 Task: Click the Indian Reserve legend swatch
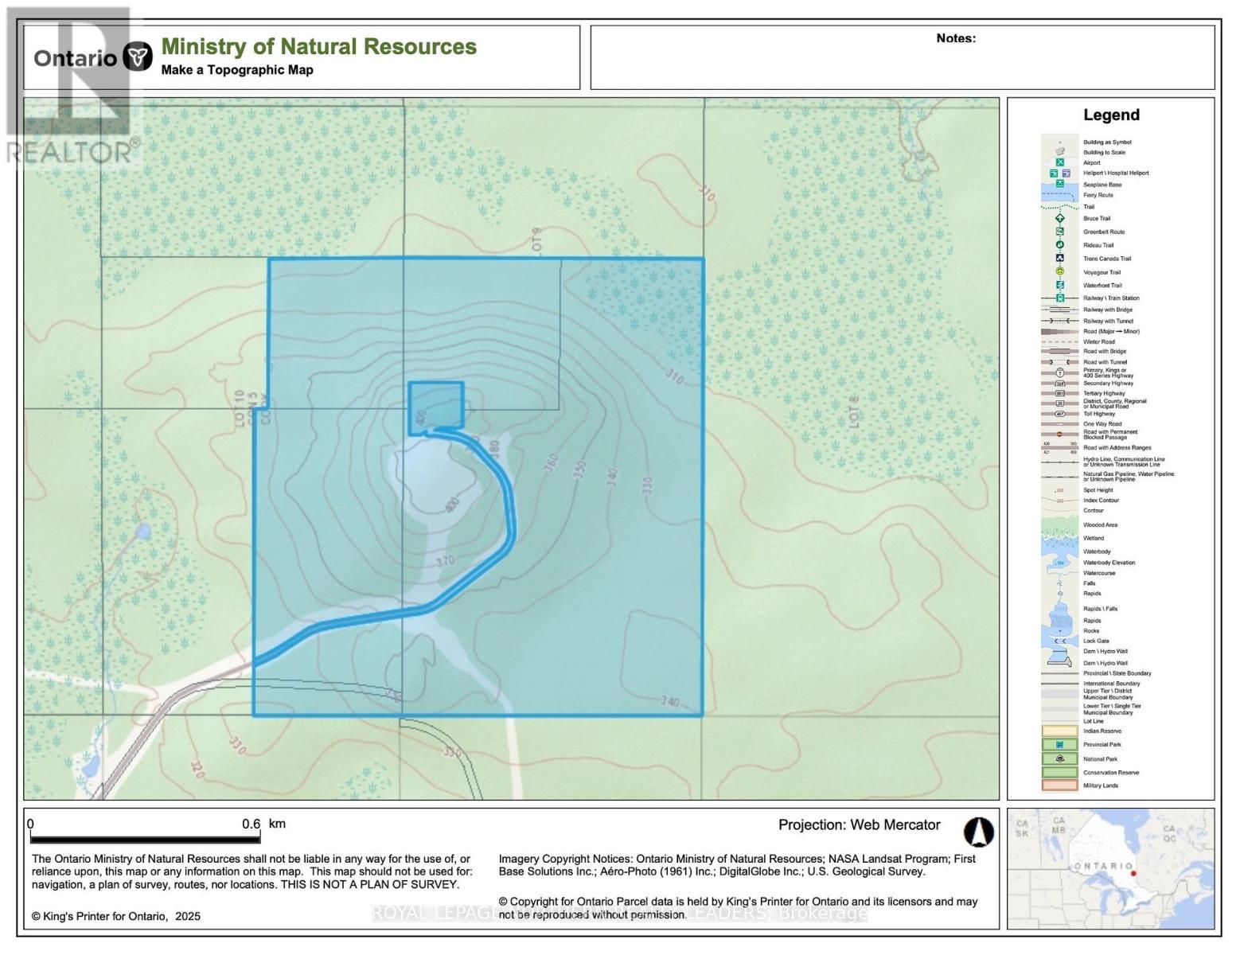[x=1060, y=731]
